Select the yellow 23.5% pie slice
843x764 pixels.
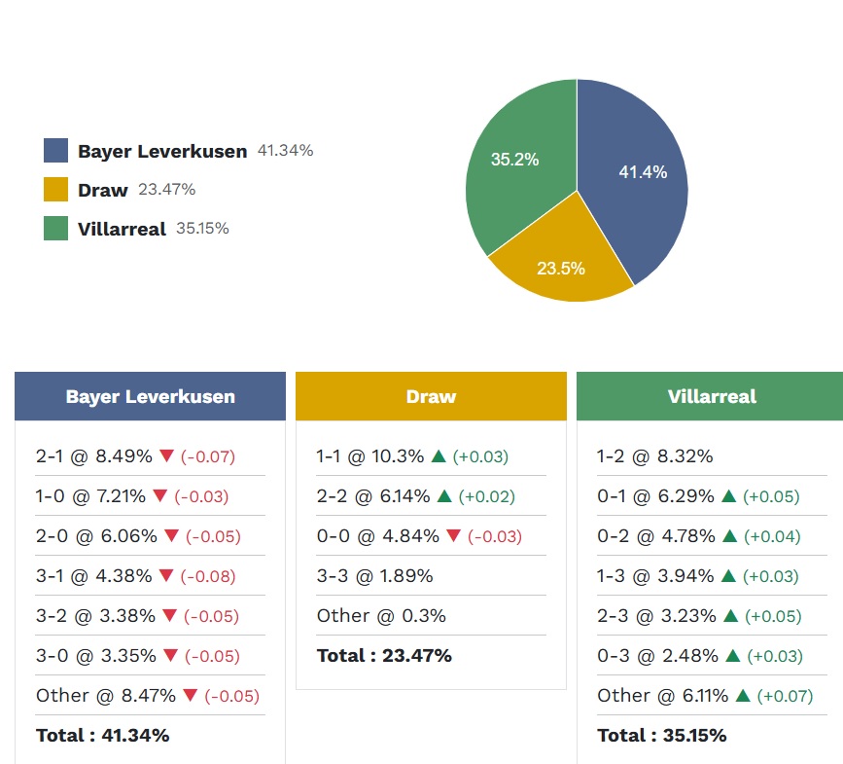pos(564,263)
